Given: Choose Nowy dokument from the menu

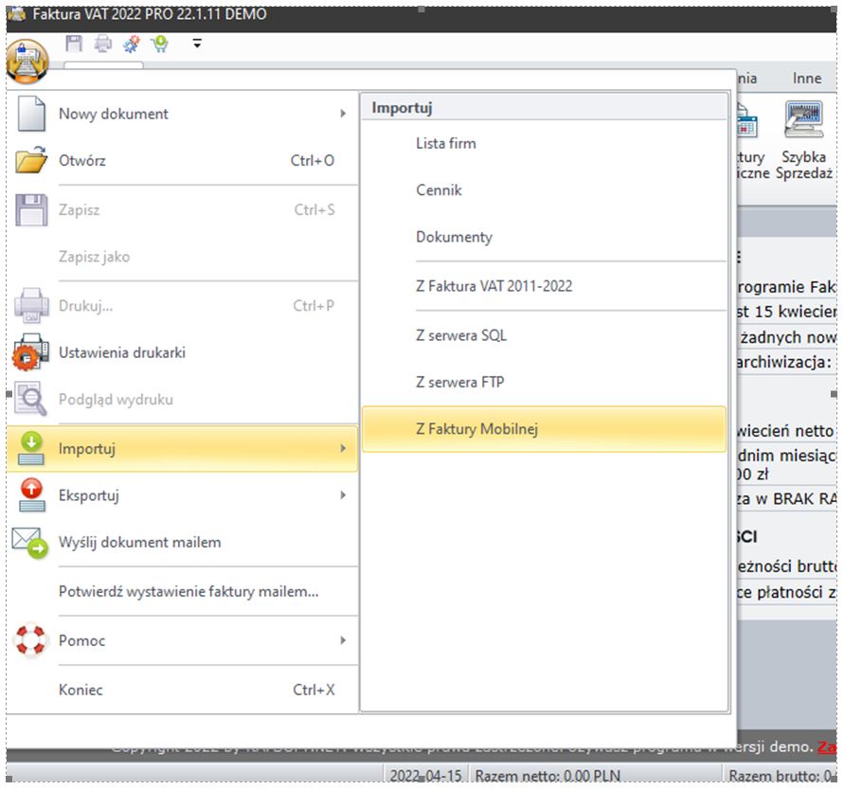Looking at the screenshot, I should pos(183,114).
